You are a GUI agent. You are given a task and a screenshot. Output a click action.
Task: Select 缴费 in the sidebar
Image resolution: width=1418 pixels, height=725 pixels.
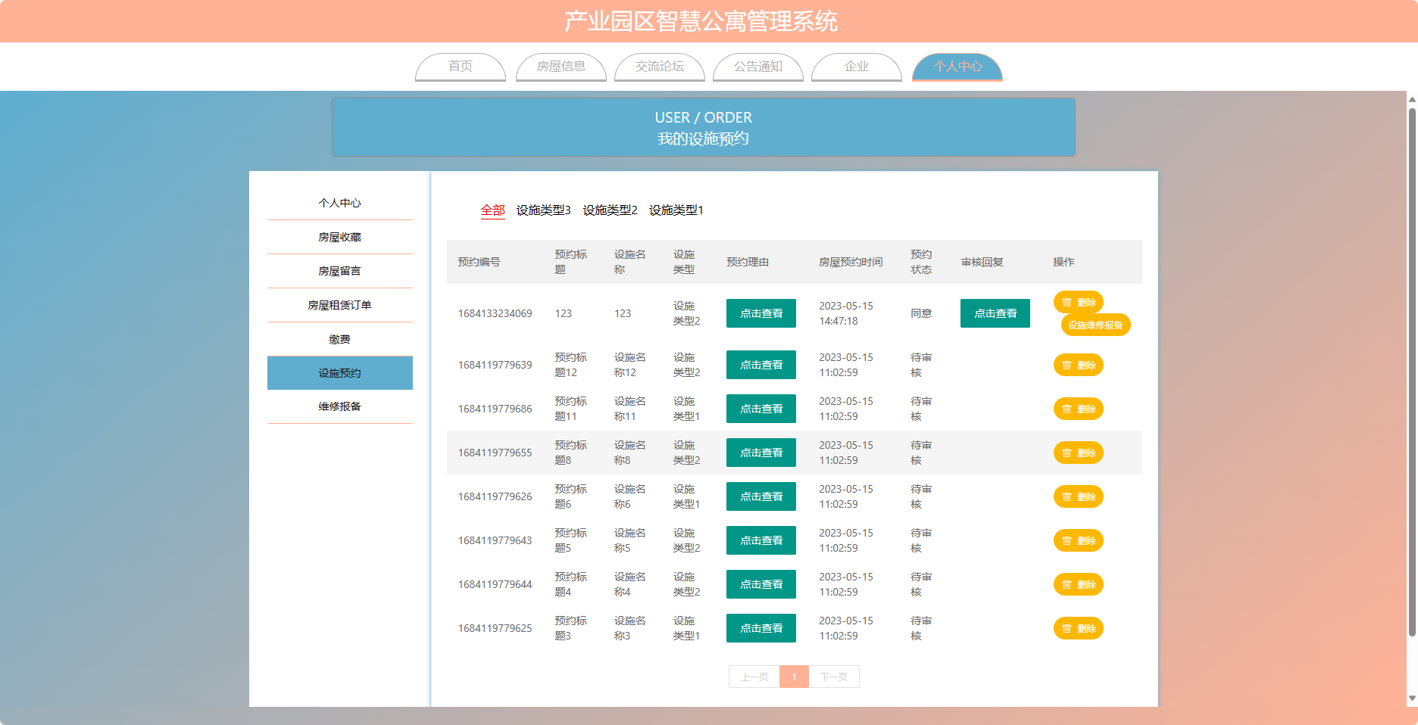(x=340, y=339)
